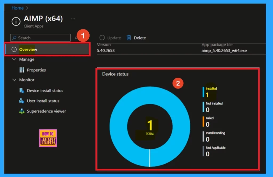The width and height of the screenshot is (273, 177).
Task: Select the Overview menu item
Action: 47,49
